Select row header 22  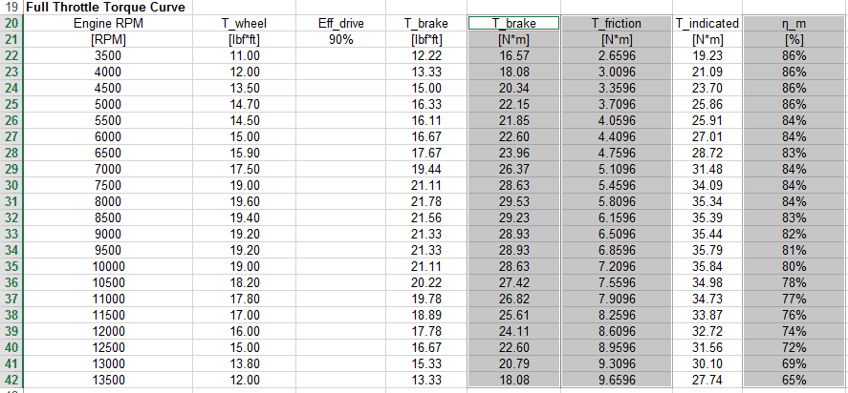11,55
